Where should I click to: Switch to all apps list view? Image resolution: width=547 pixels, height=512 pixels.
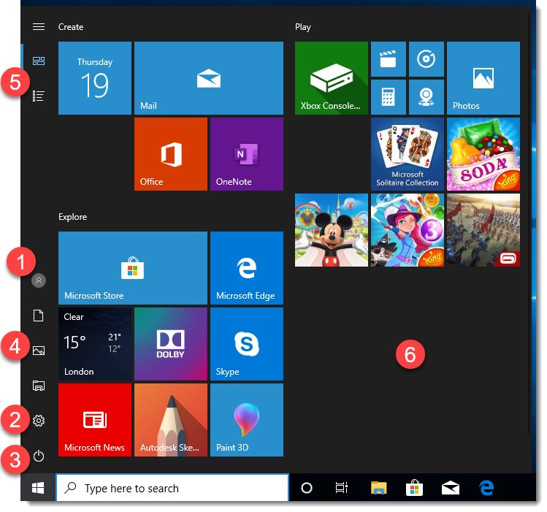click(x=39, y=96)
